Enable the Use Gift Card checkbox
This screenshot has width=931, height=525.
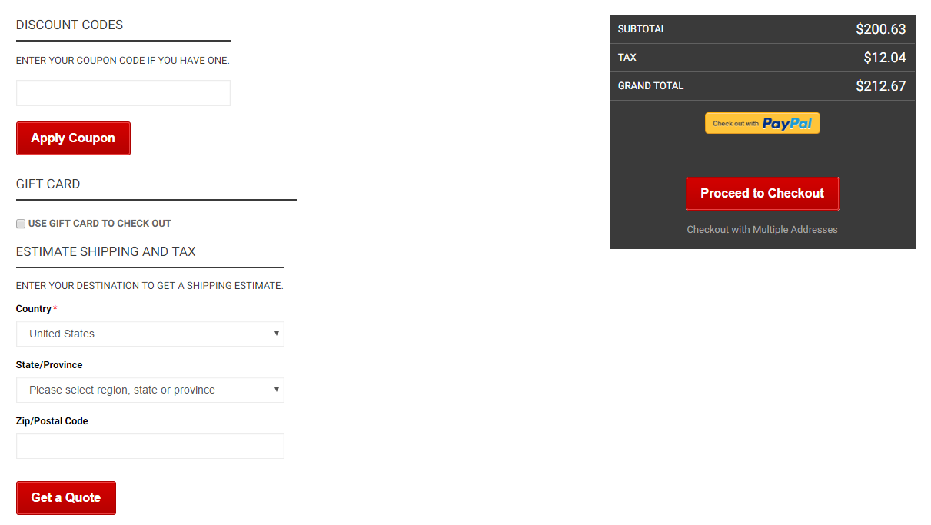21,224
